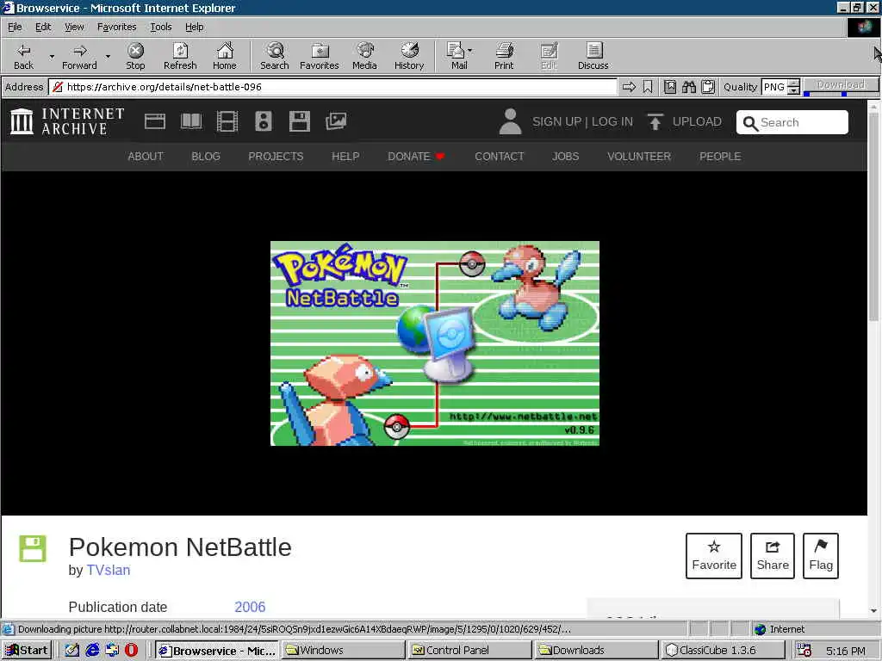
Task: Click the Favorite star button
Action: [714, 556]
